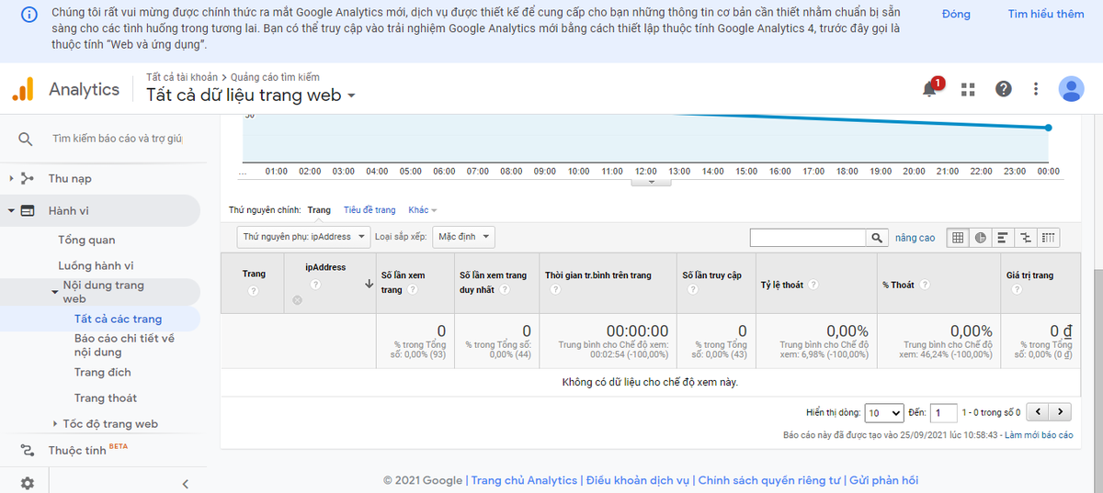Open the three-dot more options menu
Viewport: 1103px width, 493px height.
coord(1036,89)
